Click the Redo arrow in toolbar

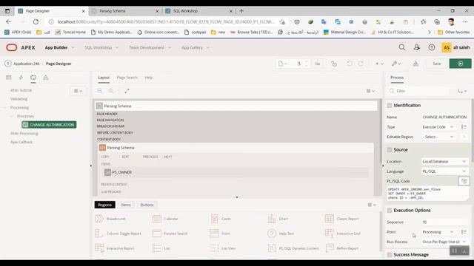[x=361, y=64]
